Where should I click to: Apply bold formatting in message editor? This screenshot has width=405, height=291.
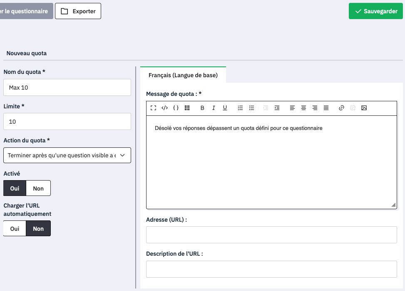coord(202,108)
